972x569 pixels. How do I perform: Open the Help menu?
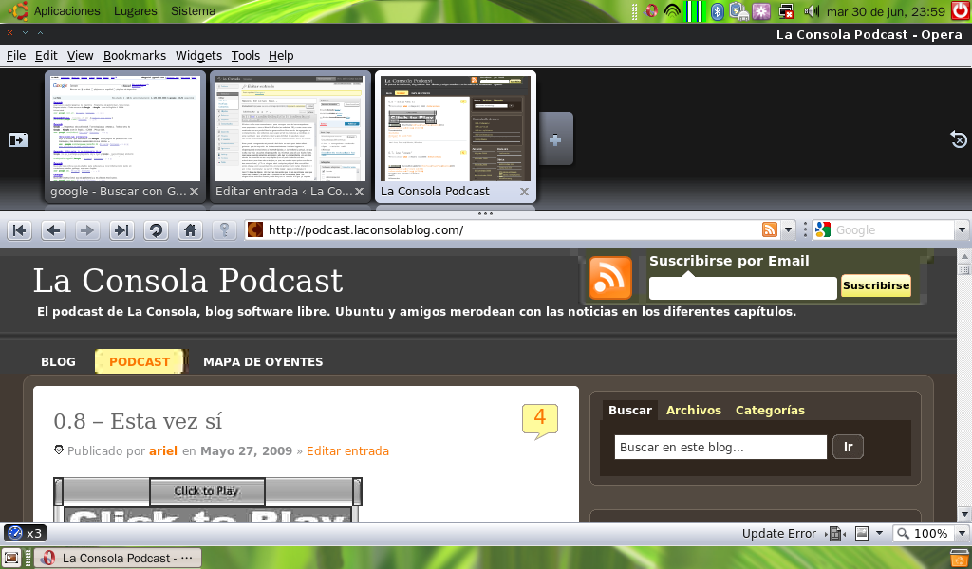[x=281, y=56]
